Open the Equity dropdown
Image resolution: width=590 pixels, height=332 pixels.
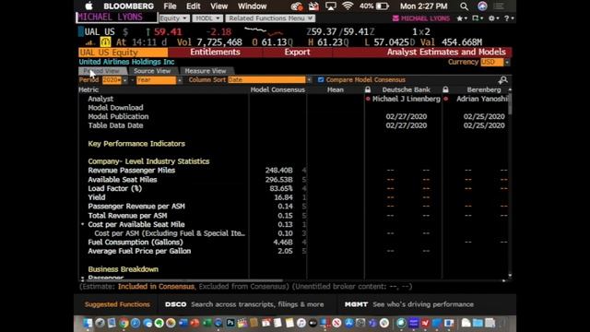coord(174,18)
